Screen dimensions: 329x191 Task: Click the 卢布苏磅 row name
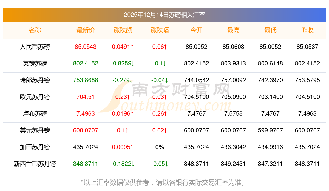point(35,114)
